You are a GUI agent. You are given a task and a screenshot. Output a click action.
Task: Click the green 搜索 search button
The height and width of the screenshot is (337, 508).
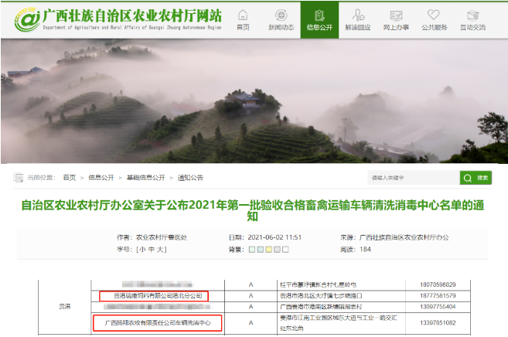point(476,178)
